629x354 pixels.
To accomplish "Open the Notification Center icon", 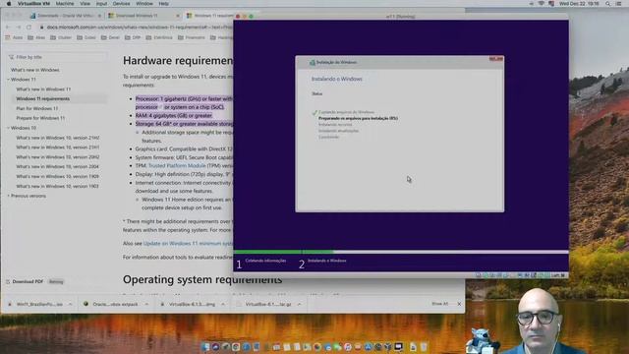I will [619, 4].
